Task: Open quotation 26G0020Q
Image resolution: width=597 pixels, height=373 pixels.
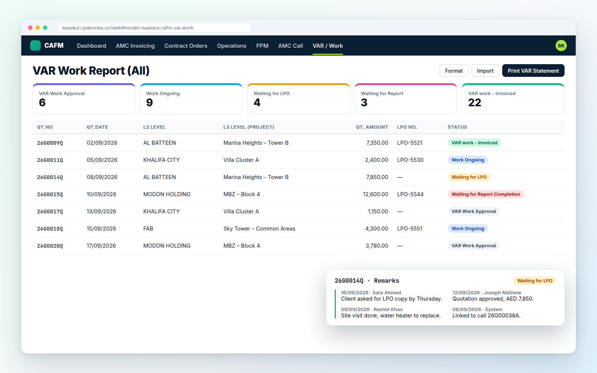Action: pyautogui.click(x=50, y=246)
